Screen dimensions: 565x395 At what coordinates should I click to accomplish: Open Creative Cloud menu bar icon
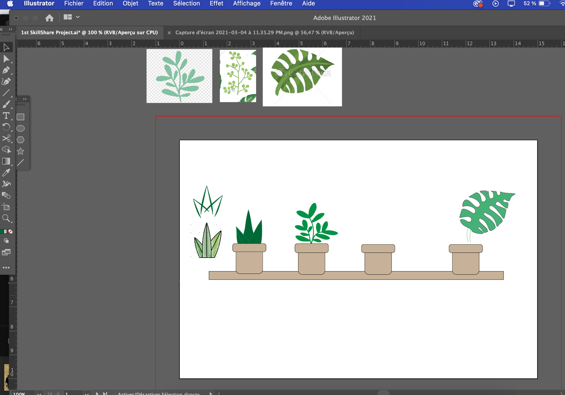(x=477, y=4)
